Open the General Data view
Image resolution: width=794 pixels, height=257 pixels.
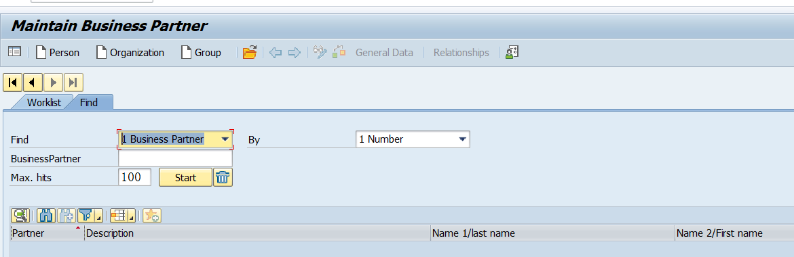point(384,53)
